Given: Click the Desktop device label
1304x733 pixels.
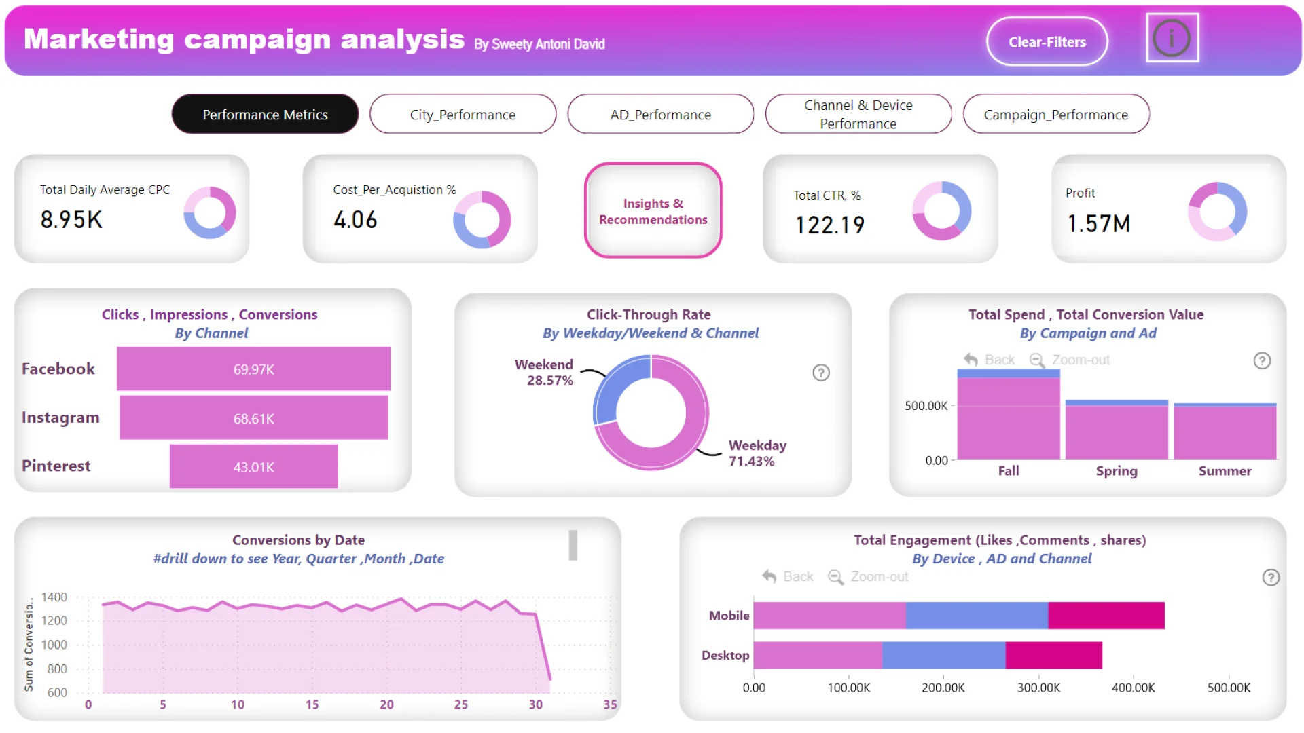Looking at the screenshot, I should (x=725, y=655).
